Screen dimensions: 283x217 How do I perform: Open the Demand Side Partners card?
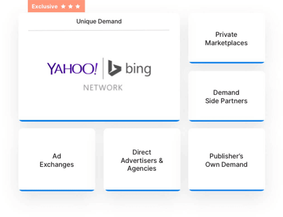click(x=226, y=96)
